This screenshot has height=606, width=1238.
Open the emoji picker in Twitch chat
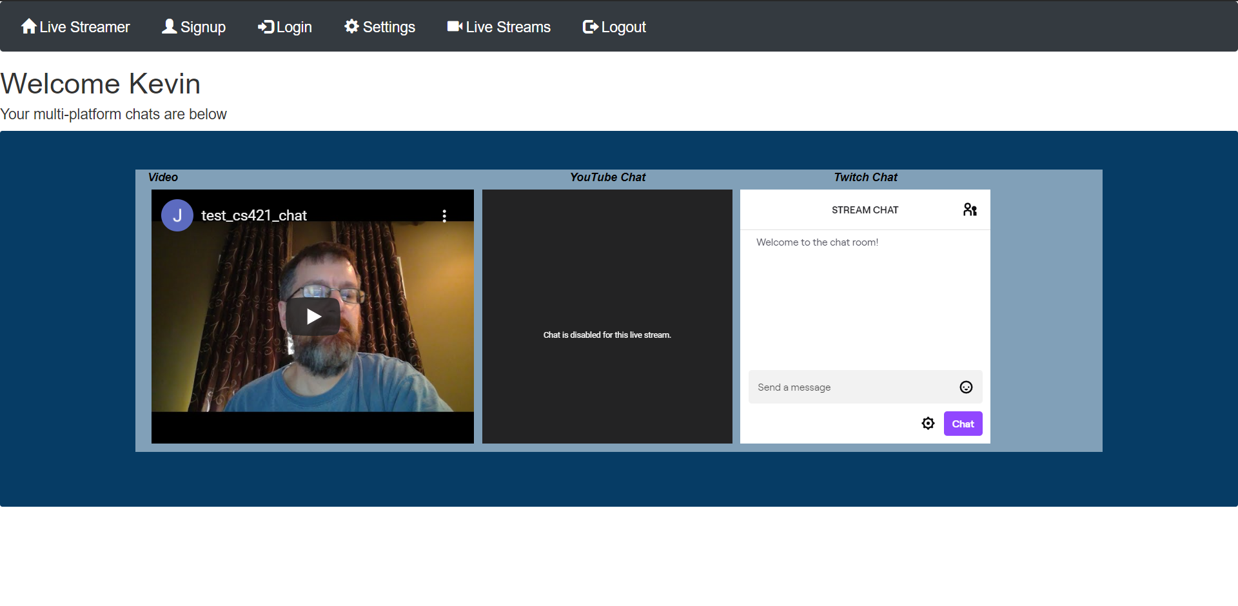[x=965, y=387]
